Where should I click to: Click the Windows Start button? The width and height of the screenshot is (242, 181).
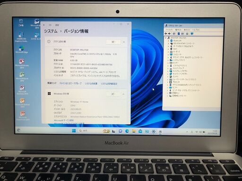(x=74, y=131)
